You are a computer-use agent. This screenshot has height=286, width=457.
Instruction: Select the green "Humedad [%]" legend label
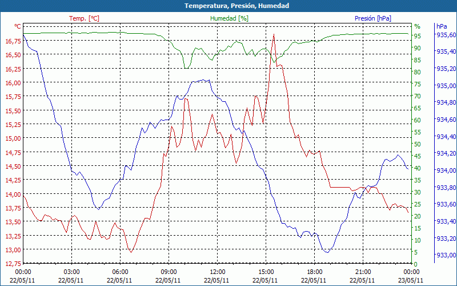tap(229, 18)
